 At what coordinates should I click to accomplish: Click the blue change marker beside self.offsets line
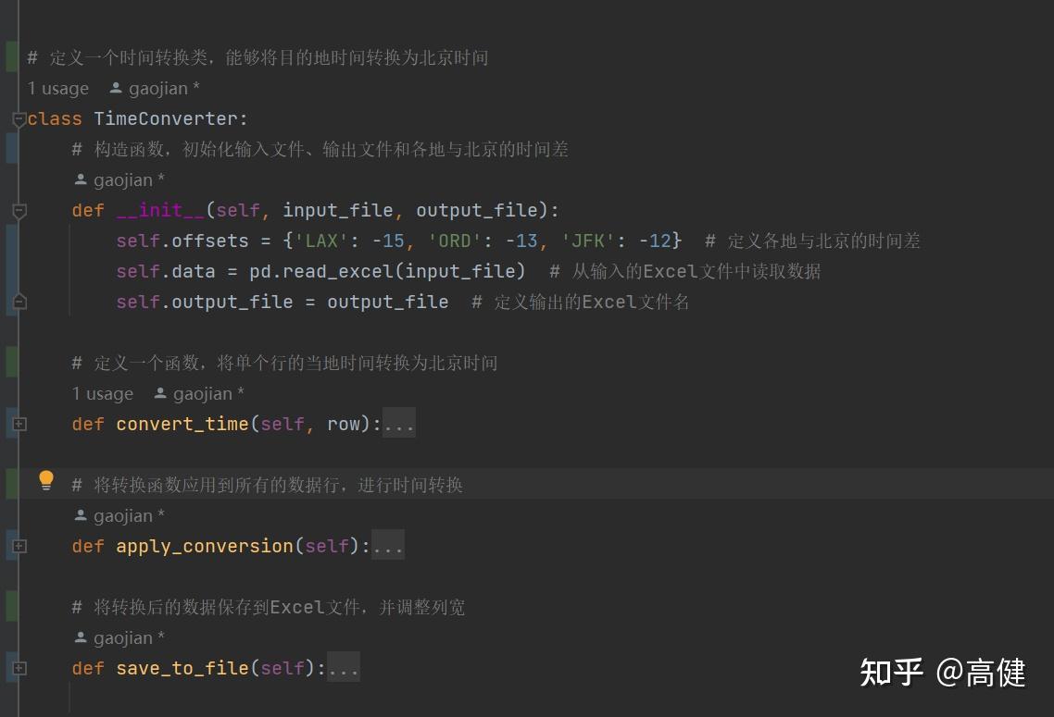pyautogui.click(x=9, y=241)
